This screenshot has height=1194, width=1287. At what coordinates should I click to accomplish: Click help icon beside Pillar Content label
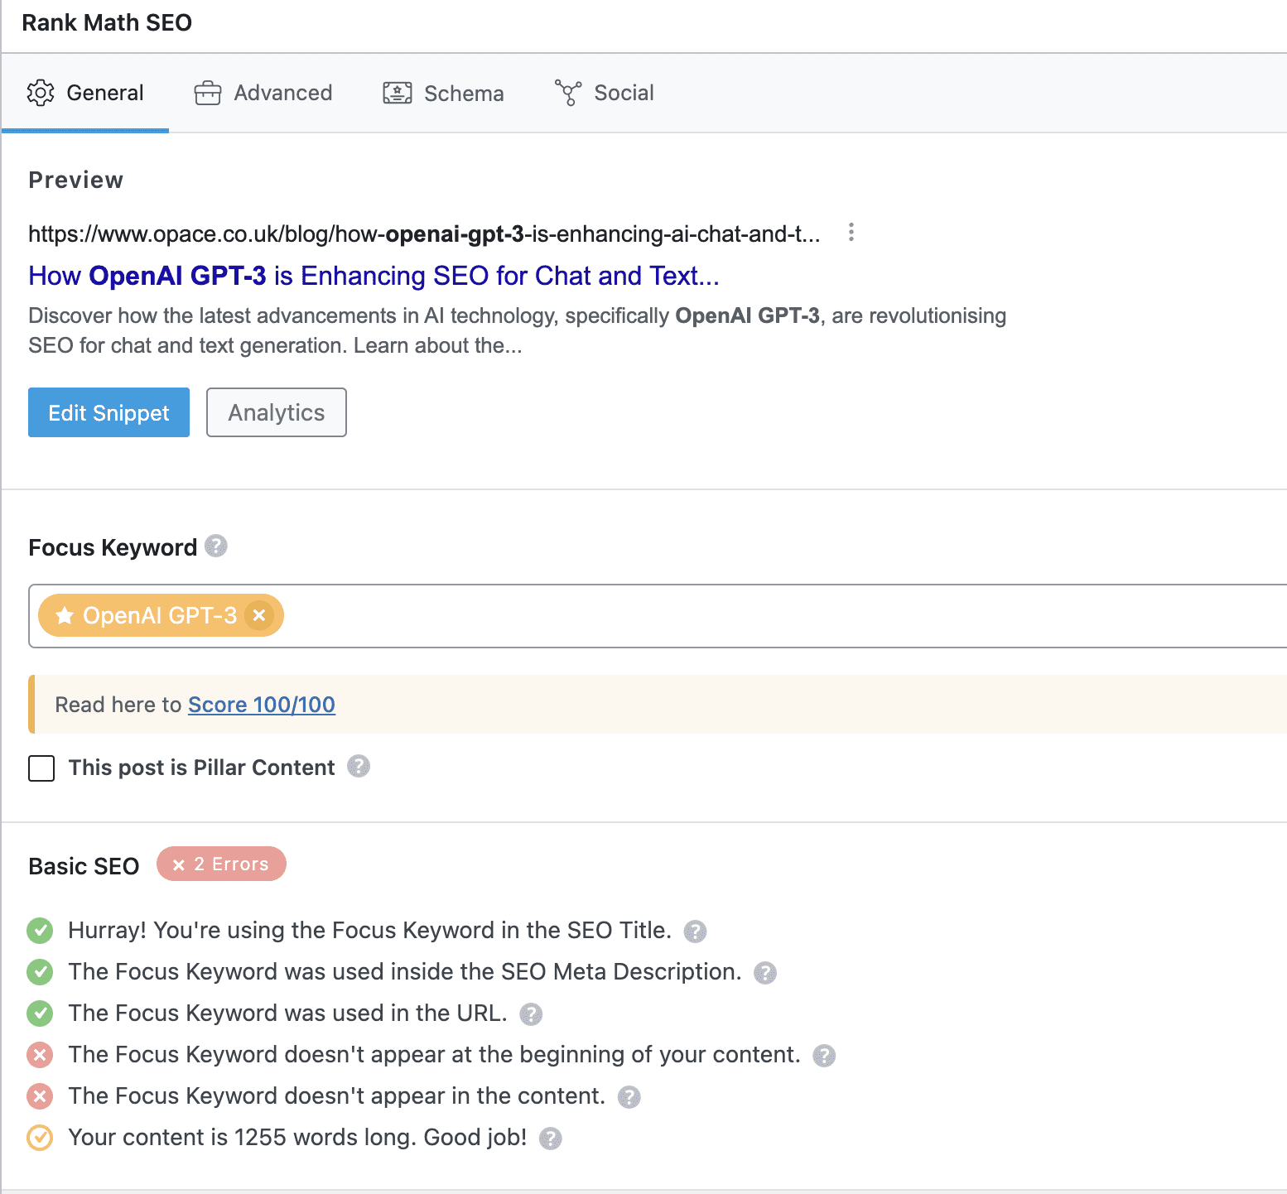[359, 767]
